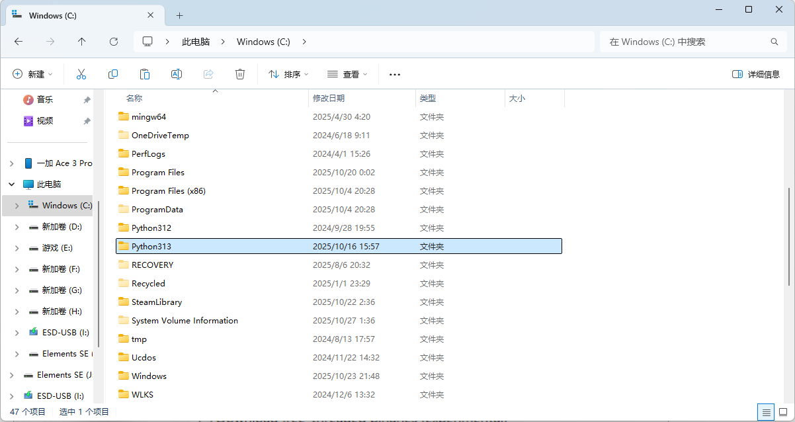Click the Paste clipboard icon
Screen dimensions: 795x422
click(x=145, y=74)
